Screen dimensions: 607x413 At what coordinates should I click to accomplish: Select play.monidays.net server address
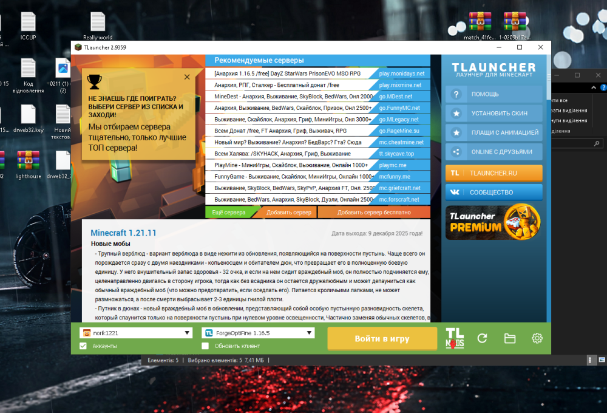401,73
